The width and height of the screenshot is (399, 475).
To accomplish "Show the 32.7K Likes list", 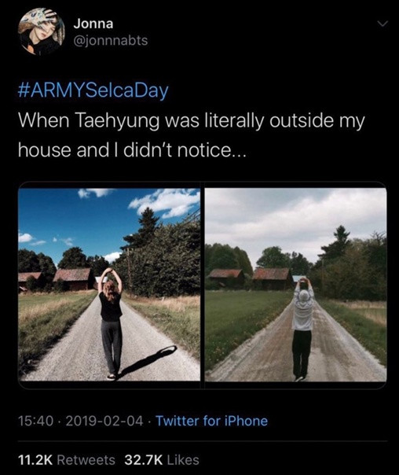I will (x=162, y=459).
